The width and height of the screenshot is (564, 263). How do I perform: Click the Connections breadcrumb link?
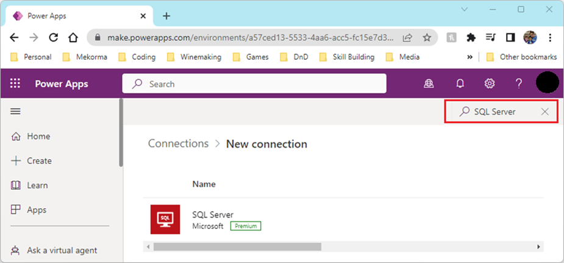pos(178,143)
